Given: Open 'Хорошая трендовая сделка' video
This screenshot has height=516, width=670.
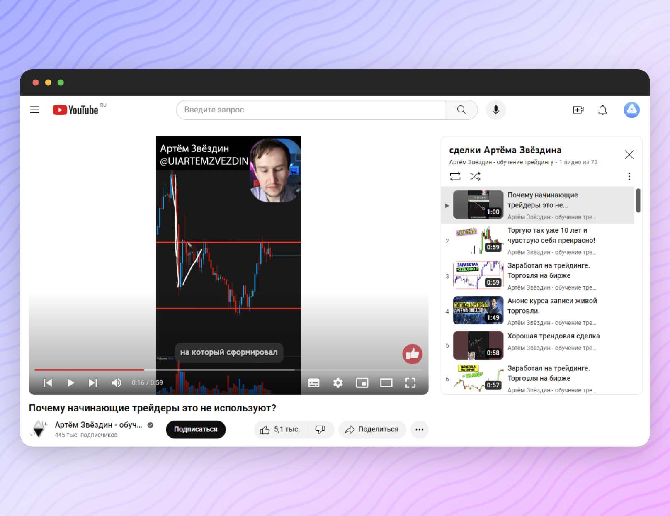Looking at the screenshot, I should pyautogui.click(x=538, y=345).
